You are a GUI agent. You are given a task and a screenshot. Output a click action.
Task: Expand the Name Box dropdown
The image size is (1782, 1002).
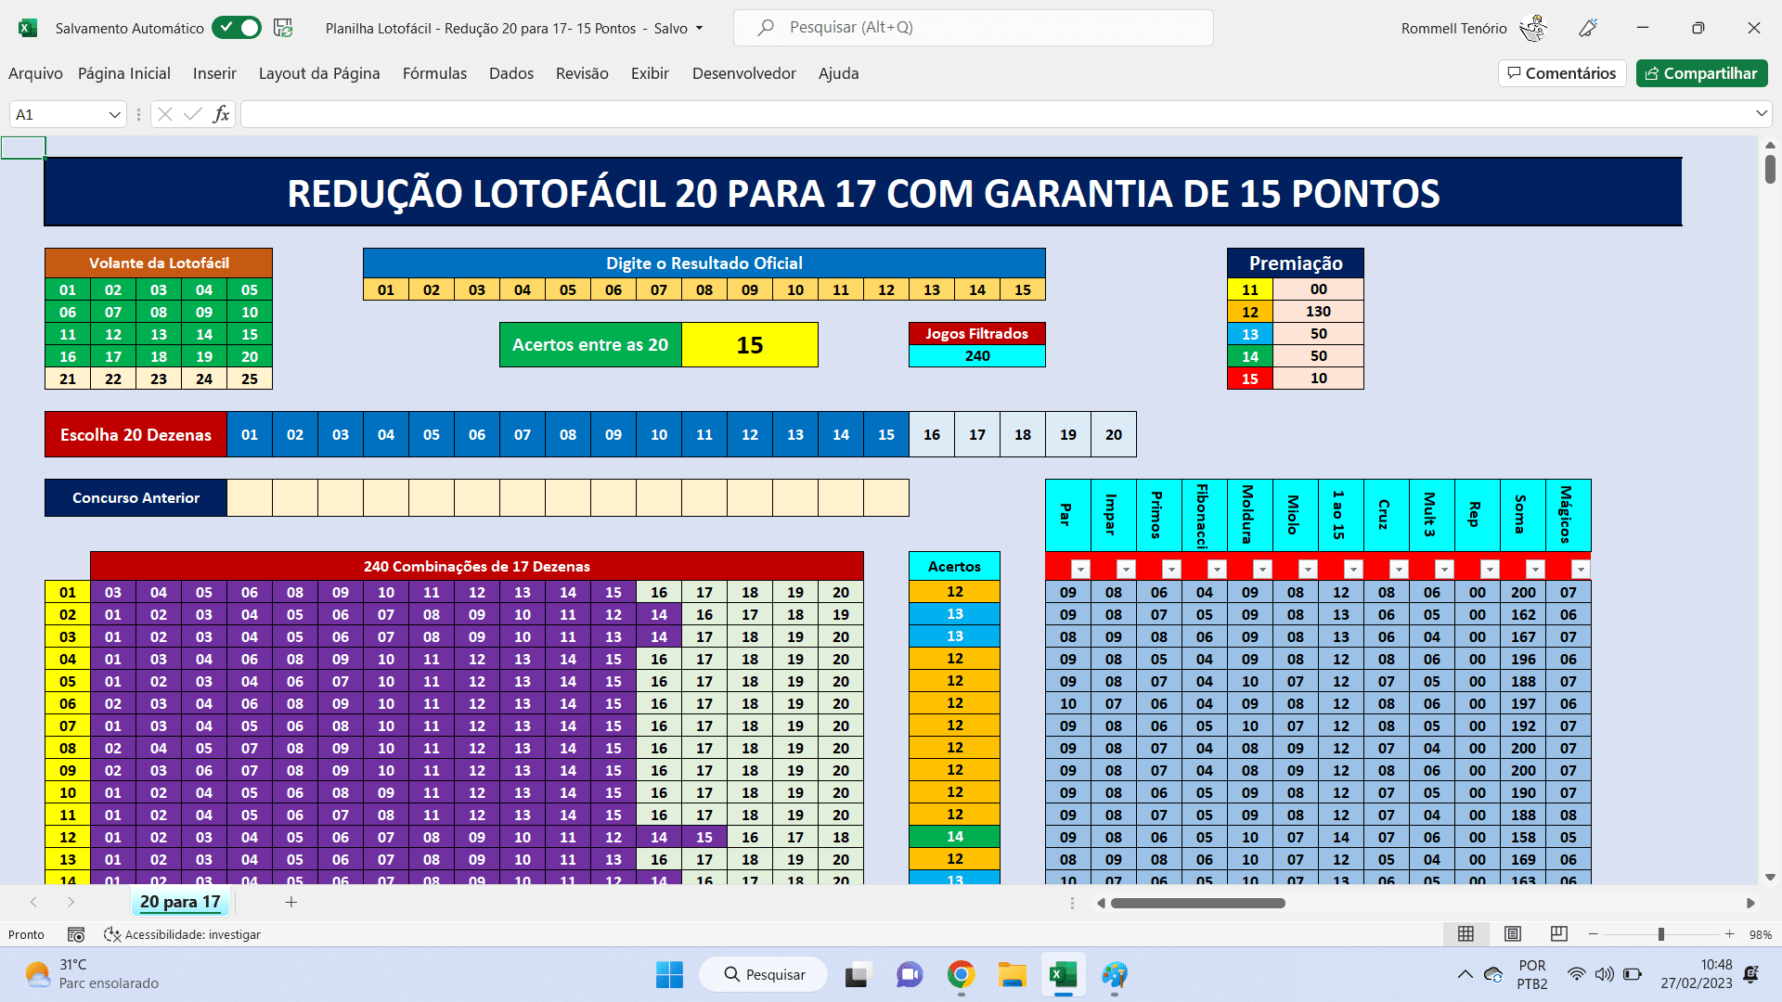click(115, 115)
